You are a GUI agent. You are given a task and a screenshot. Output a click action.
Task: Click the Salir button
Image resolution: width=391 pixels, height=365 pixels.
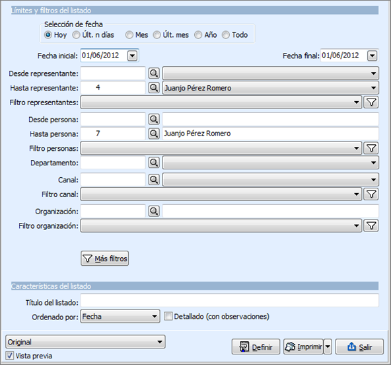coord(359,346)
